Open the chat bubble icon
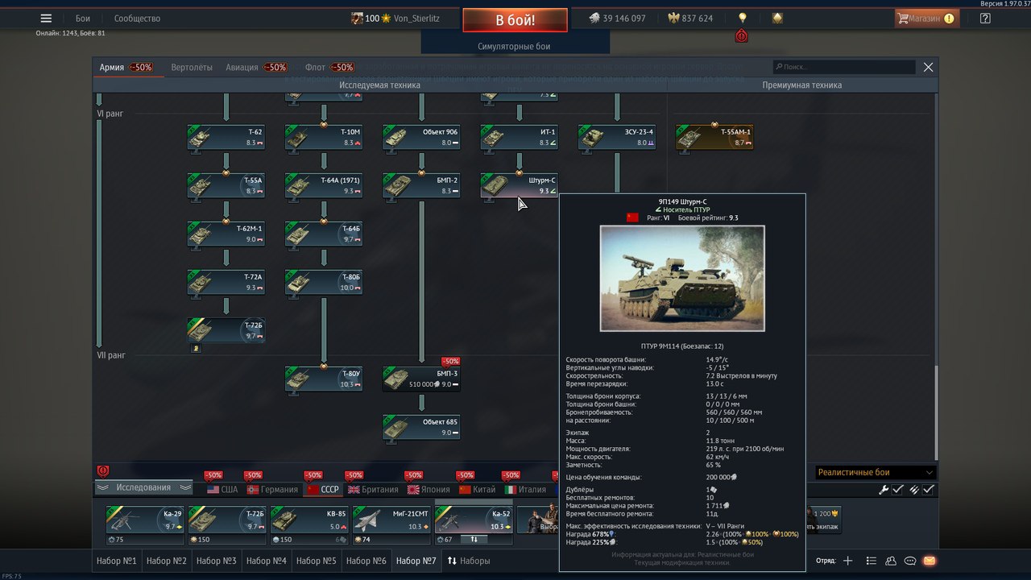The height and width of the screenshot is (580, 1031). (x=910, y=561)
